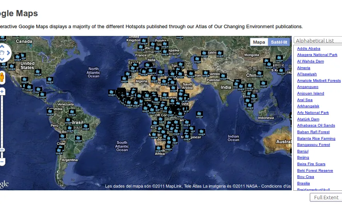Select Arkhangelsk in the list
This screenshot has height=205, width=342.
[308, 106]
